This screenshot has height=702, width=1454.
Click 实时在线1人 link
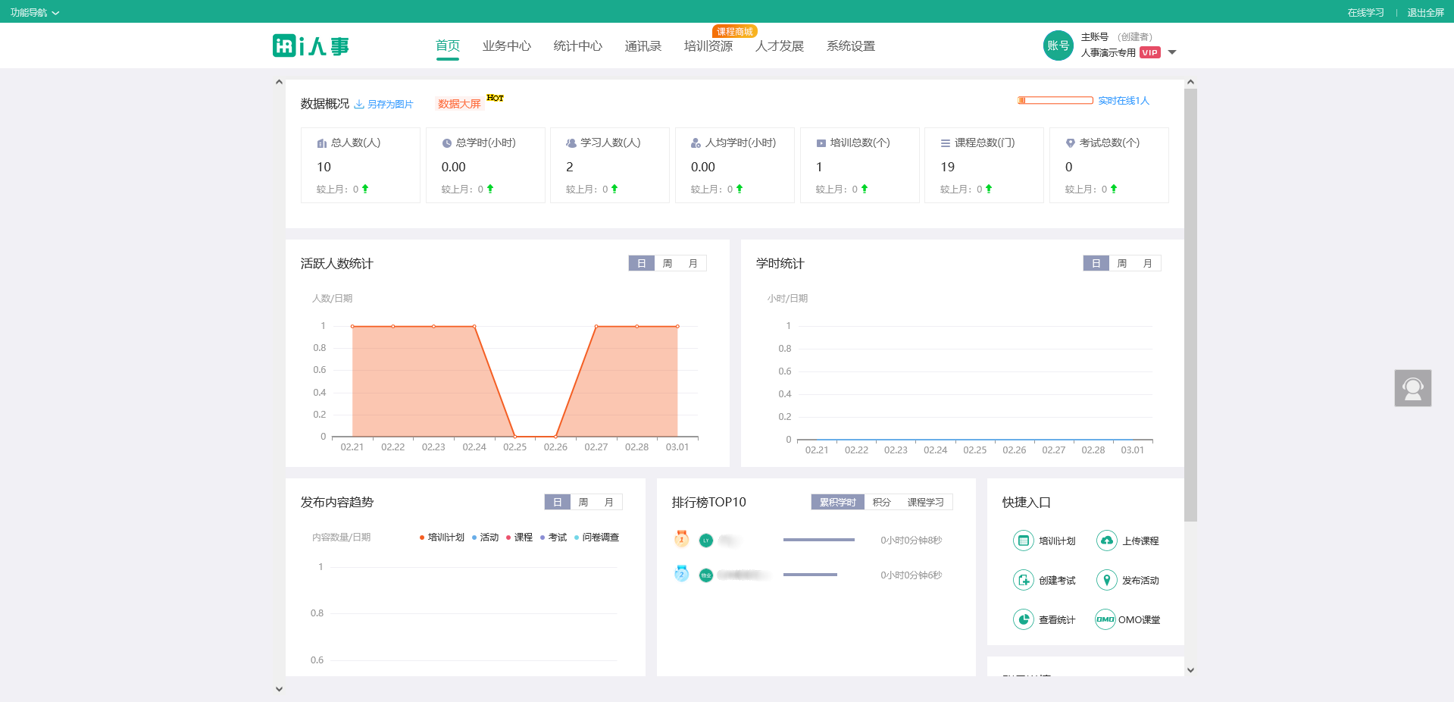pyautogui.click(x=1124, y=100)
